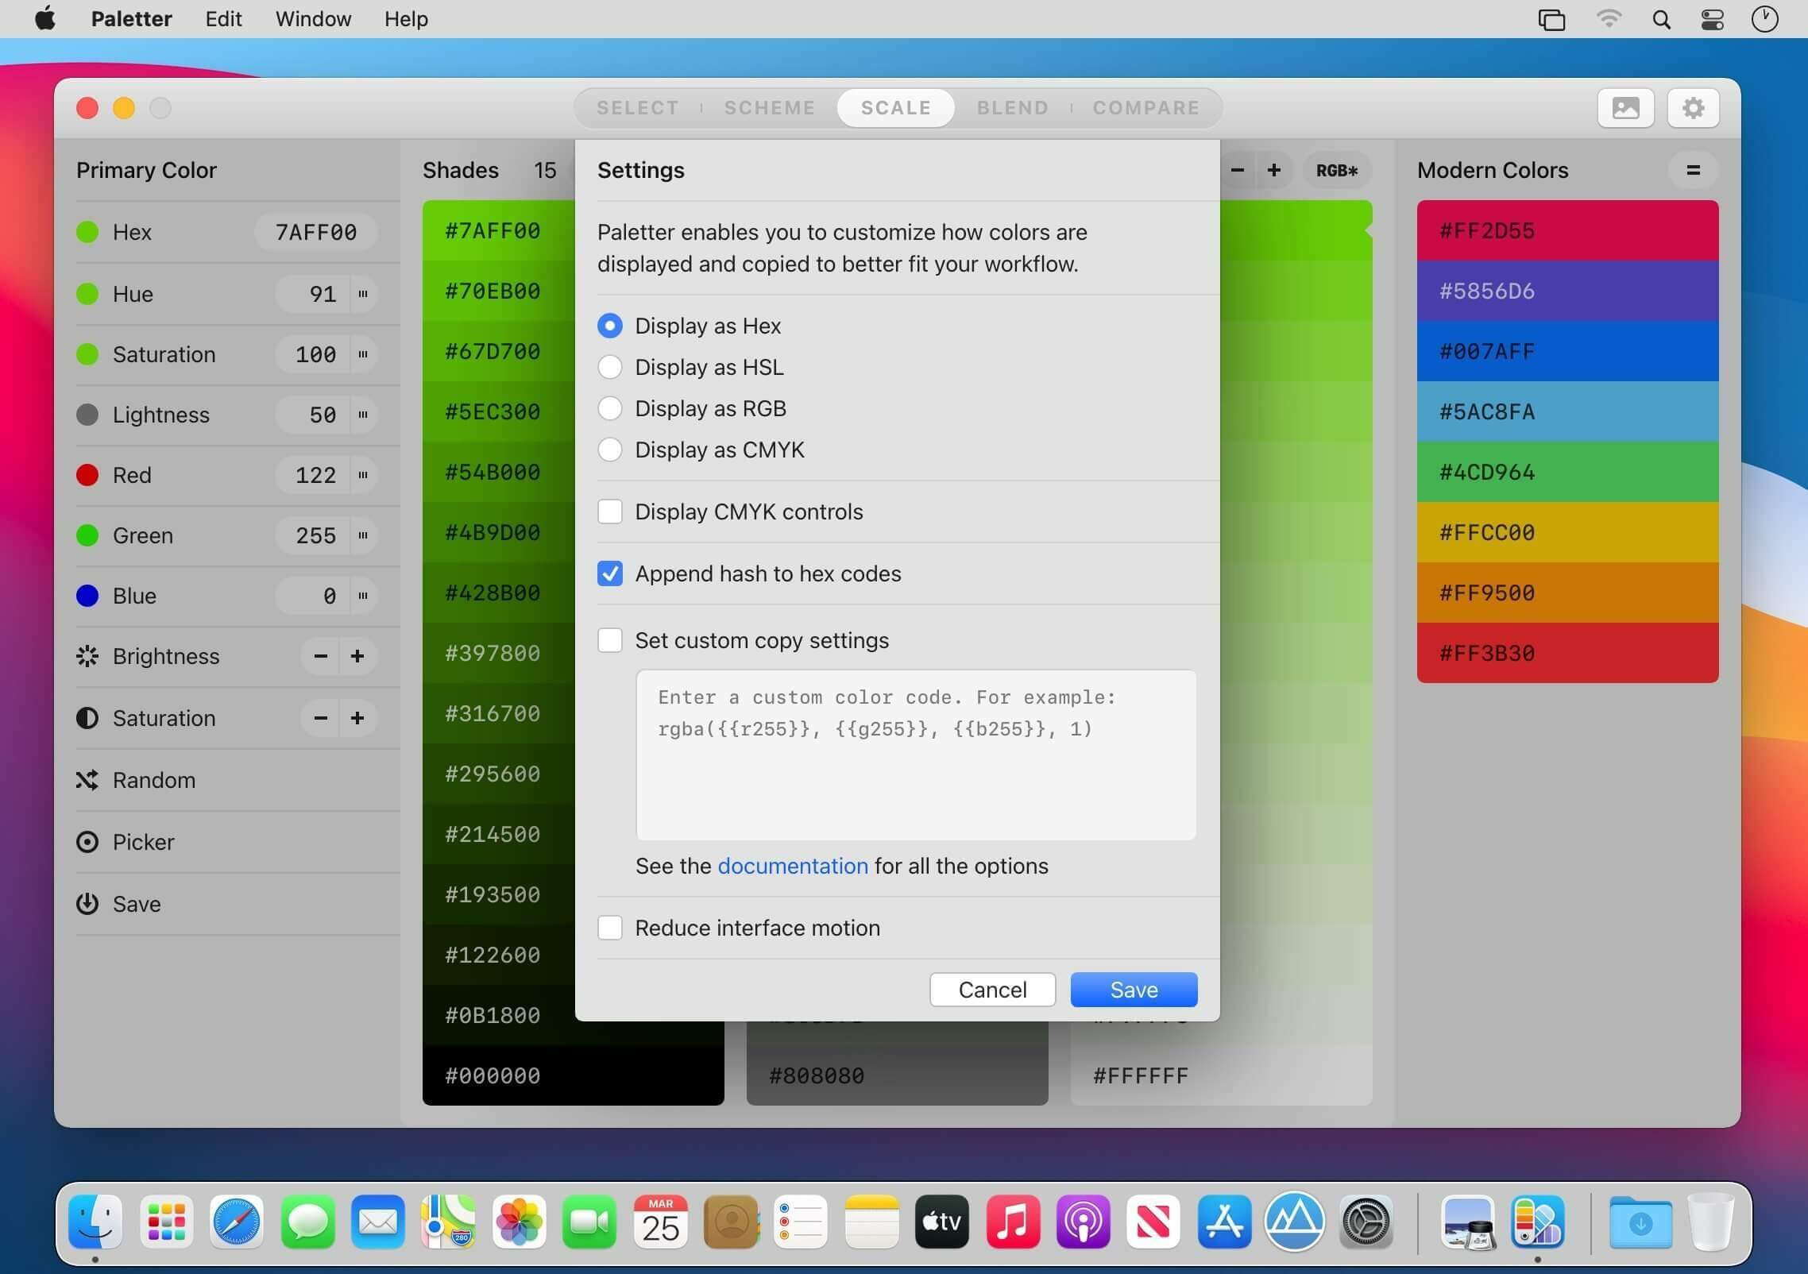Viewport: 1808px width, 1274px height.
Task: Open the Modern Colors list menu icon
Action: [x=1693, y=170]
